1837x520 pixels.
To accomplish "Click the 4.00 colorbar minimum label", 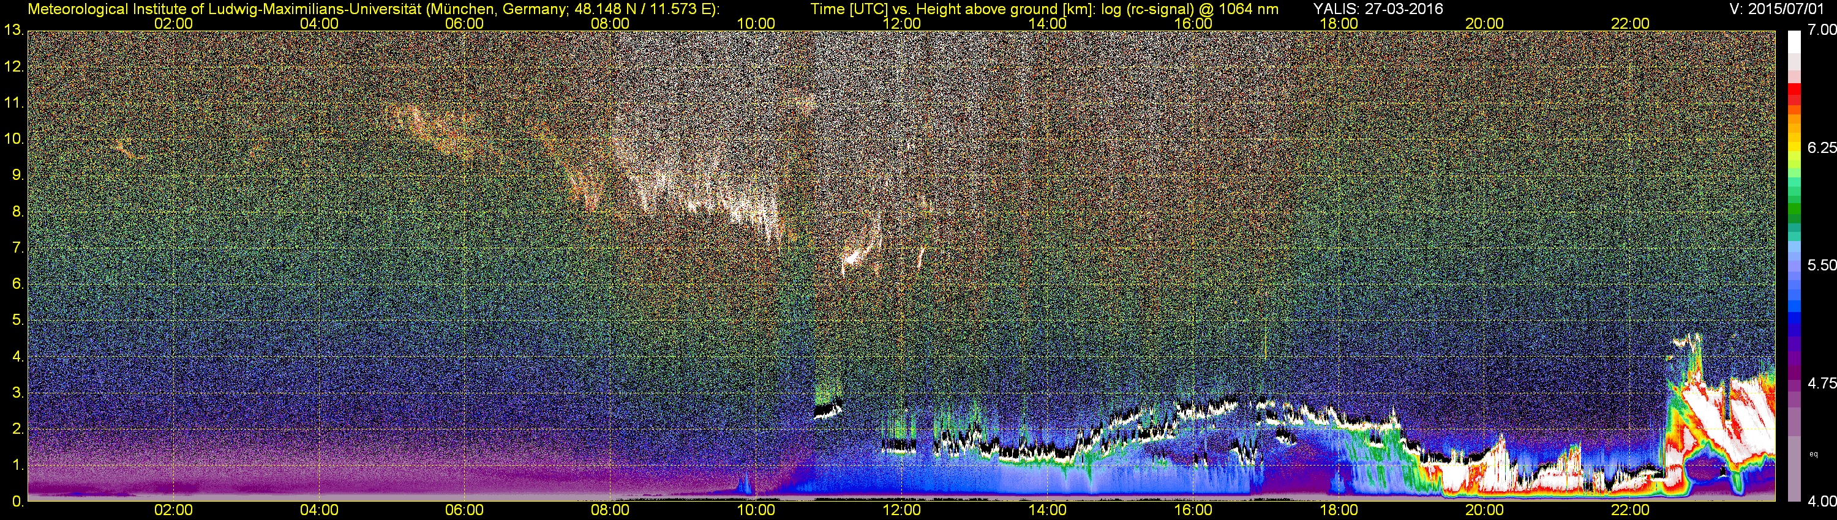I will tap(1821, 502).
